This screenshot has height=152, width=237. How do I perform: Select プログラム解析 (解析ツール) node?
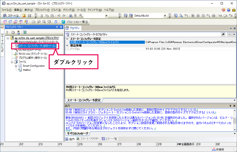click(x=33, y=58)
